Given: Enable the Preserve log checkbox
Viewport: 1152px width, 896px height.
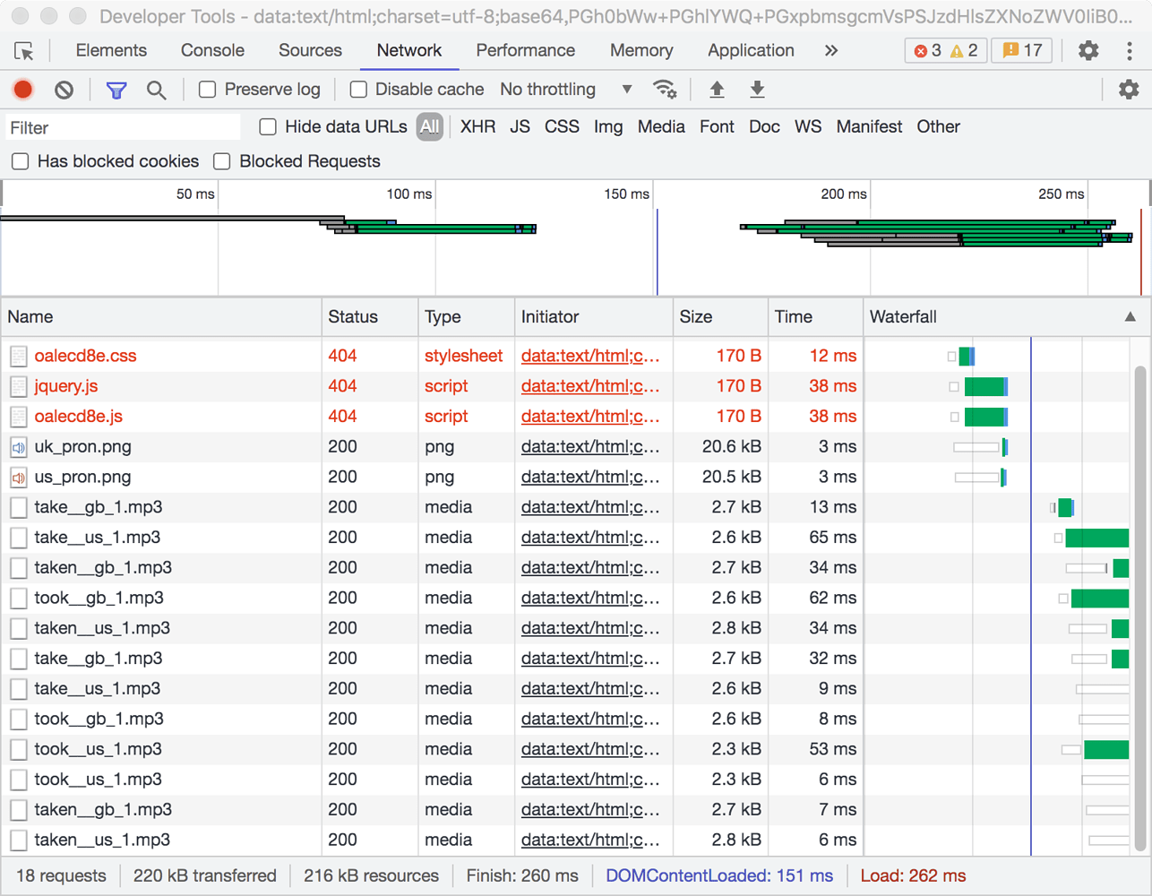Looking at the screenshot, I should 208,90.
